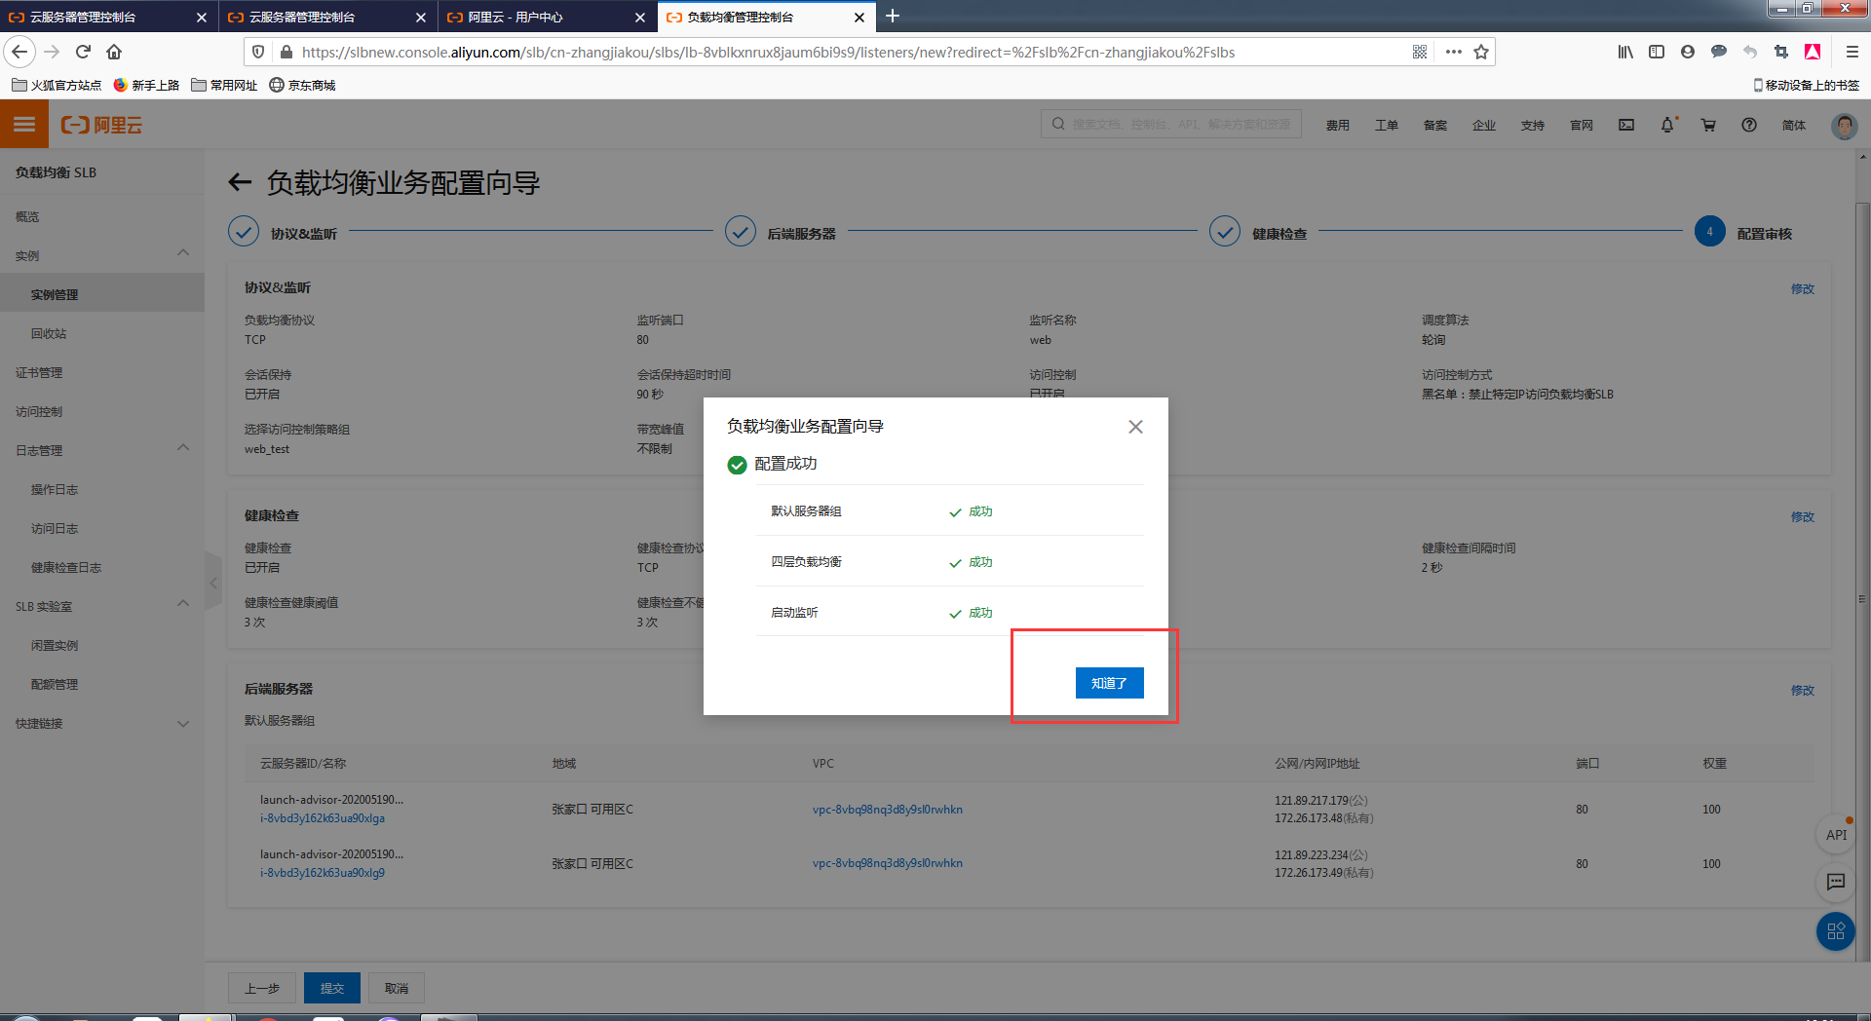This screenshot has height=1021, width=1871.
Task: Open the chat feedback floating icon
Action: [1836, 882]
